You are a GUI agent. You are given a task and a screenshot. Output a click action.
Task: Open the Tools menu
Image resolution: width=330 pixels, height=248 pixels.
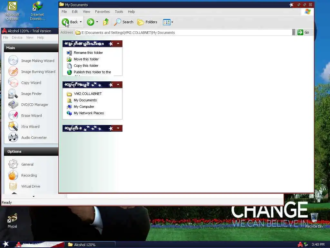click(119, 12)
